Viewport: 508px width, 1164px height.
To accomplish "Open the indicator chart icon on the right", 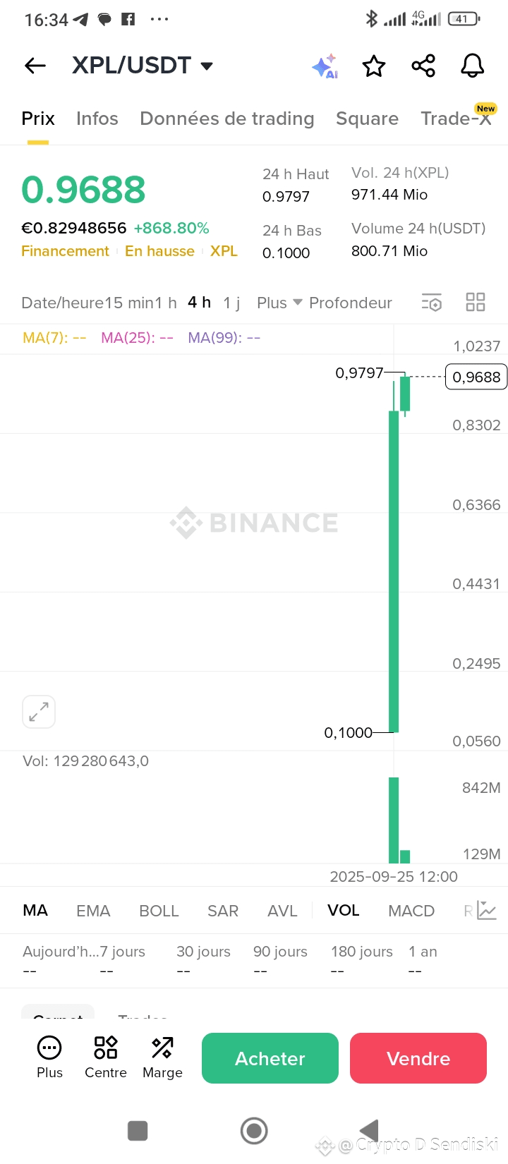I will click(x=487, y=911).
